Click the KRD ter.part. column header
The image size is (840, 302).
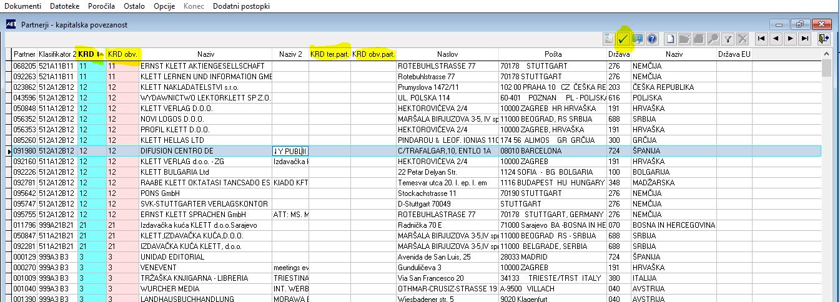(x=329, y=54)
